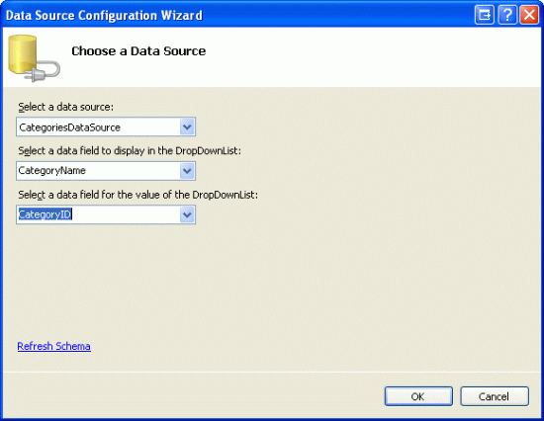544x421 pixels.
Task: Click the wizard's title bar text
Action: [104, 15]
